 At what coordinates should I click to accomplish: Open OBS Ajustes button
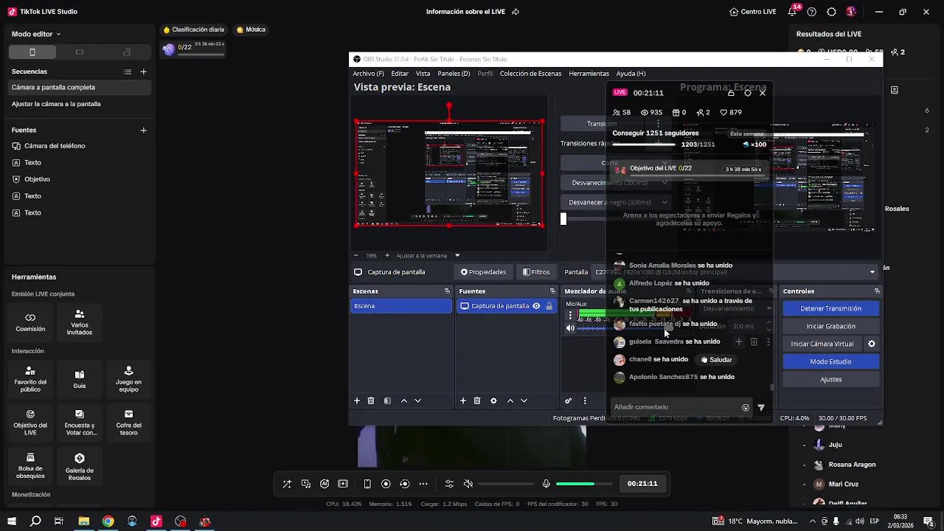coord(830,379)
